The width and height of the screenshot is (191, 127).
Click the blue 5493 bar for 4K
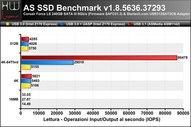point(26,81)
